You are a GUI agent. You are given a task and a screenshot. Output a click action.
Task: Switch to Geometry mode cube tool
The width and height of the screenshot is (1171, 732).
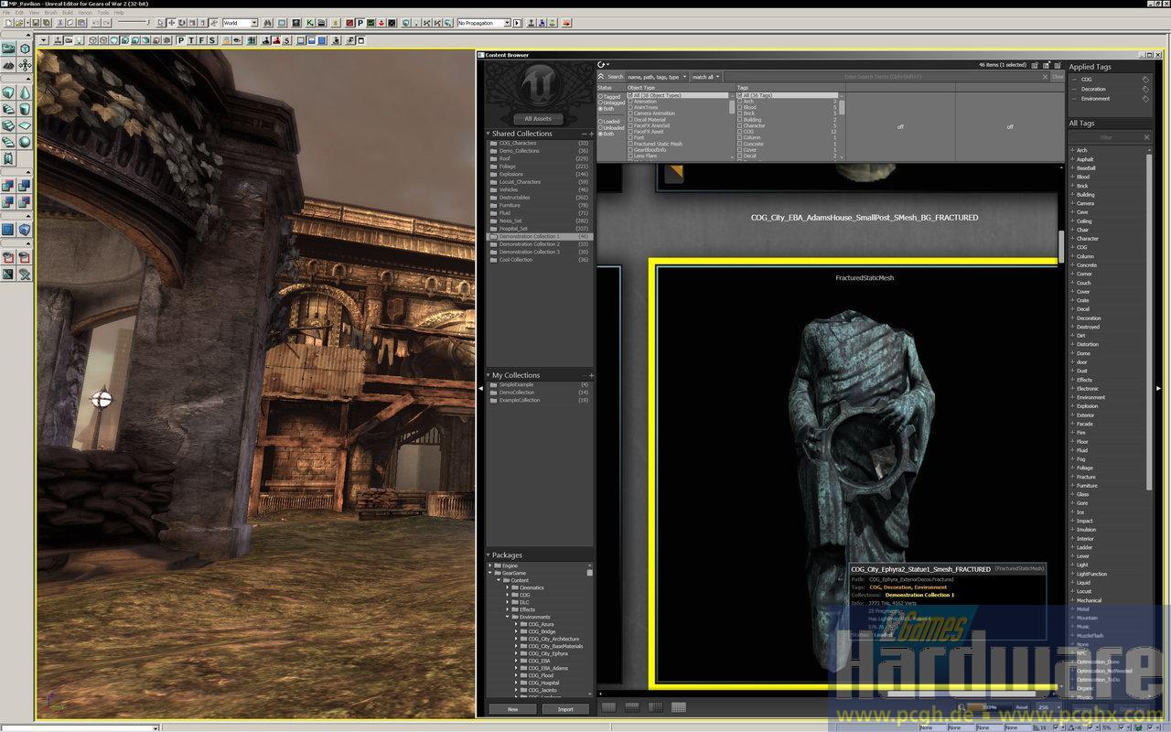25,48
